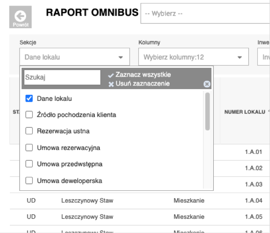Click Usuń zaznaczenie to clear selection

click(x=139, y=84)
